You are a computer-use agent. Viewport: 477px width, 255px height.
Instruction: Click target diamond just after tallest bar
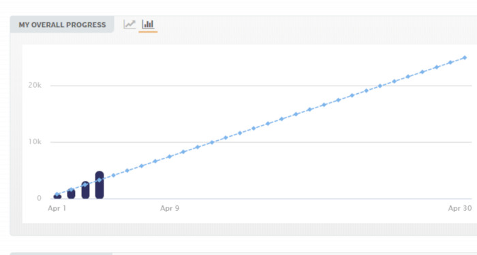pos(114,175)
